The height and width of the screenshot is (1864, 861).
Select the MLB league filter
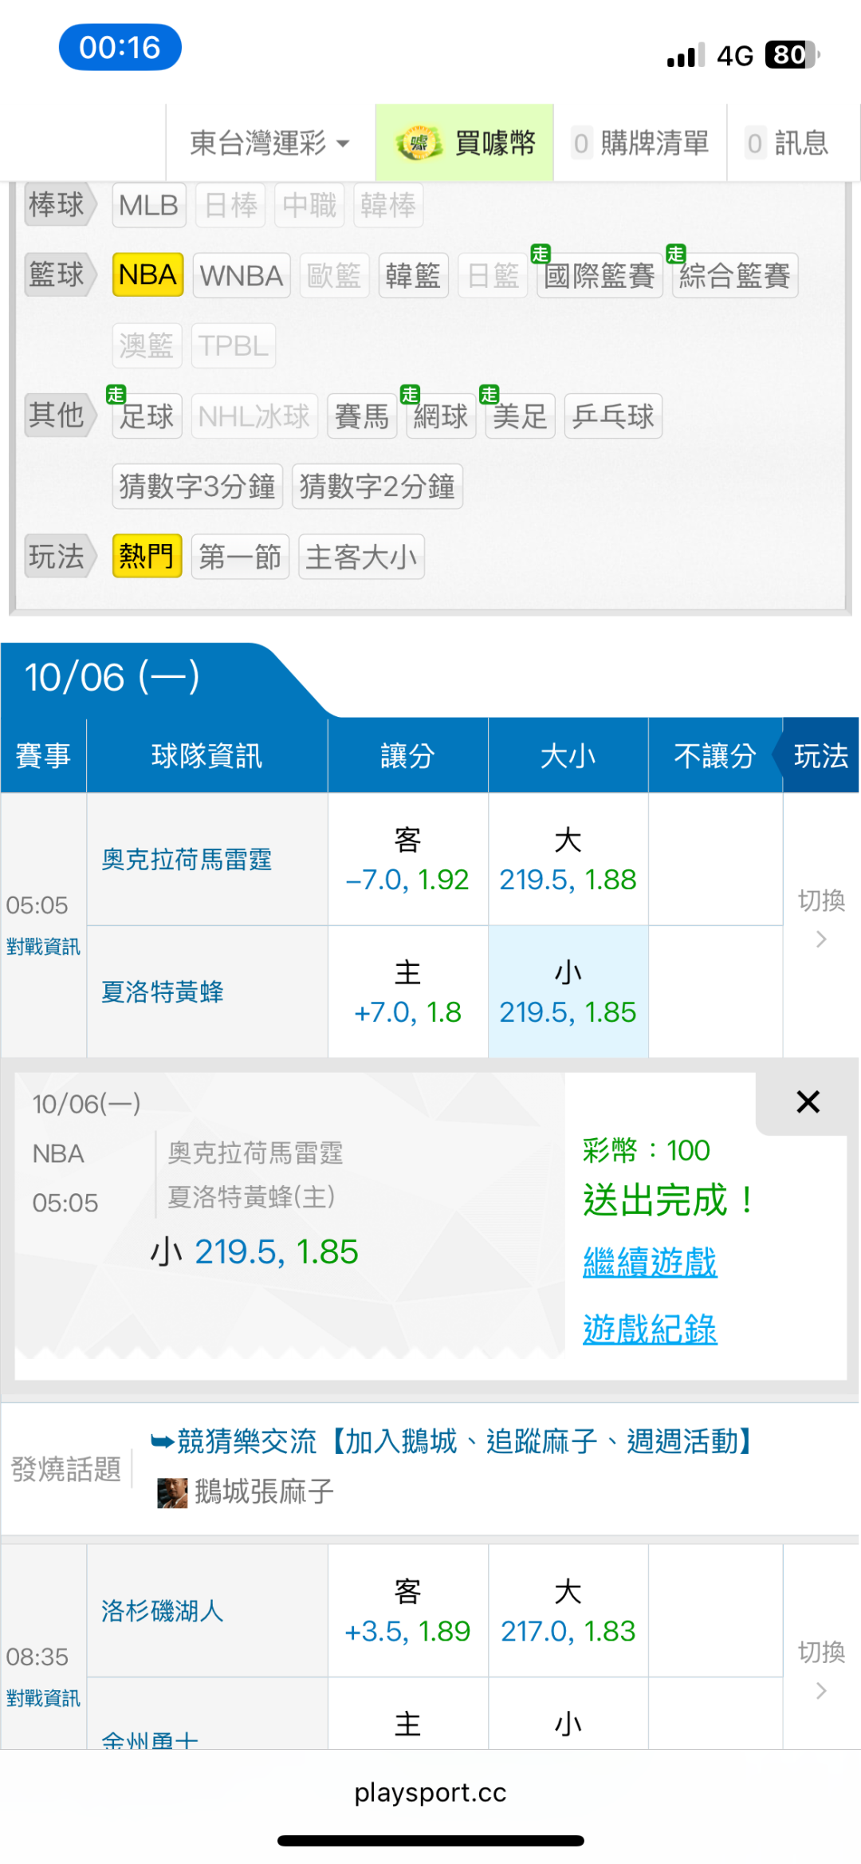pos(149,205)
